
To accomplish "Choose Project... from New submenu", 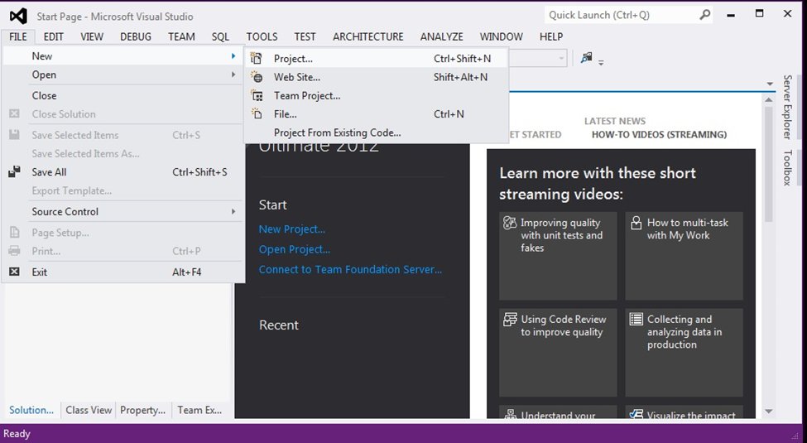I will (x=377, y=59).
